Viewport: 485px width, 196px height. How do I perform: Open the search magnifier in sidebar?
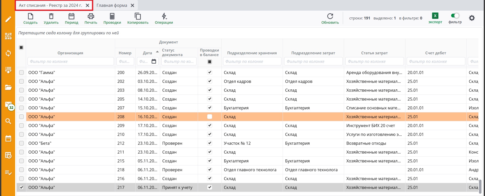(x=8, y=121)
